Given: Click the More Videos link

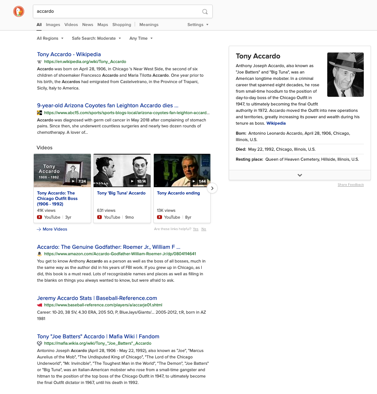Looking at the screenshot, I should (55, 229).
